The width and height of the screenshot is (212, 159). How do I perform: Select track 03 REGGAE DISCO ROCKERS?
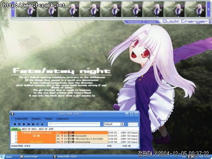point(82,139)
